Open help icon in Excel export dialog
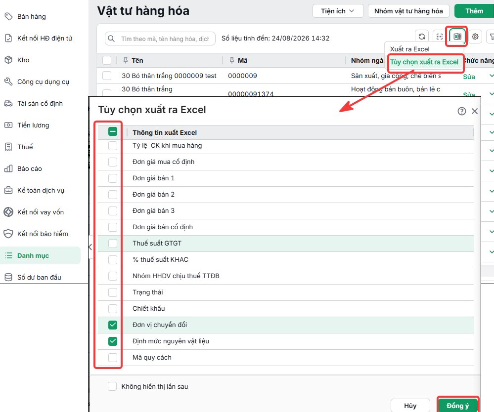Screen dimensions: 494x412 click(x=461, y=111)
